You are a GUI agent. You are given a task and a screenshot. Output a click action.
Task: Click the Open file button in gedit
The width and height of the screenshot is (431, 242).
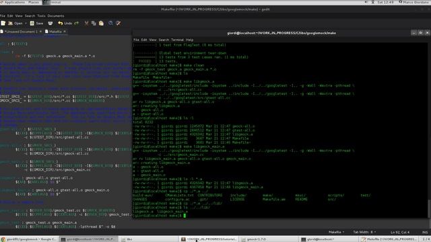coord(15,24)
